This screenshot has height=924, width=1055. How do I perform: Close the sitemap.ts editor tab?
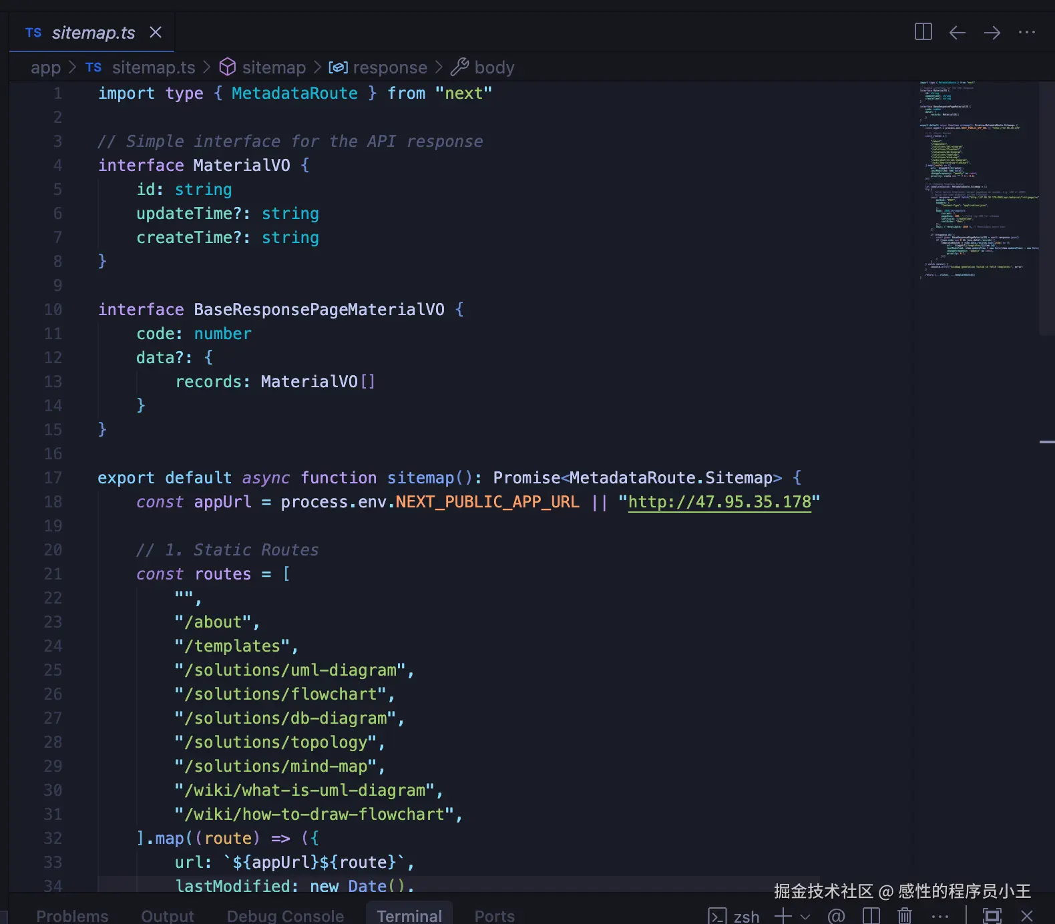pyautogui.click(x=156, y=33)
